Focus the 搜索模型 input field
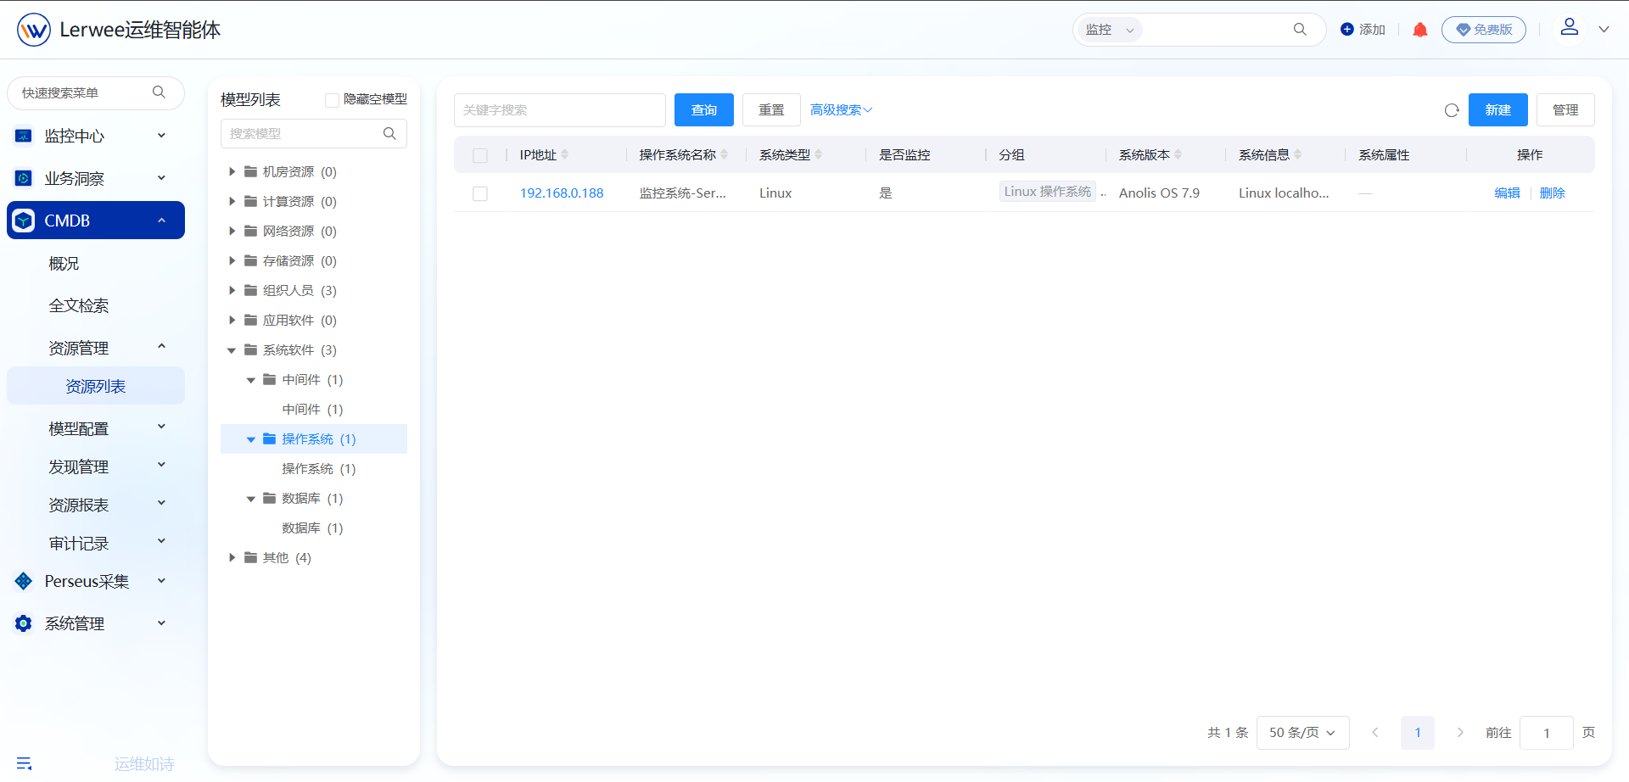 pyautogui.click(x=314, y=134)
